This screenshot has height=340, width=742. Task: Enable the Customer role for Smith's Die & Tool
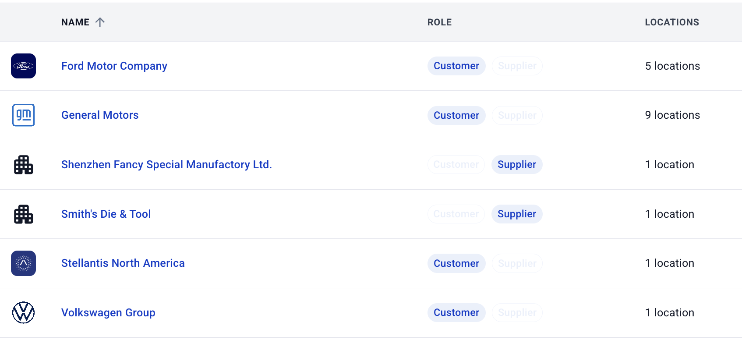pos(456,214)
